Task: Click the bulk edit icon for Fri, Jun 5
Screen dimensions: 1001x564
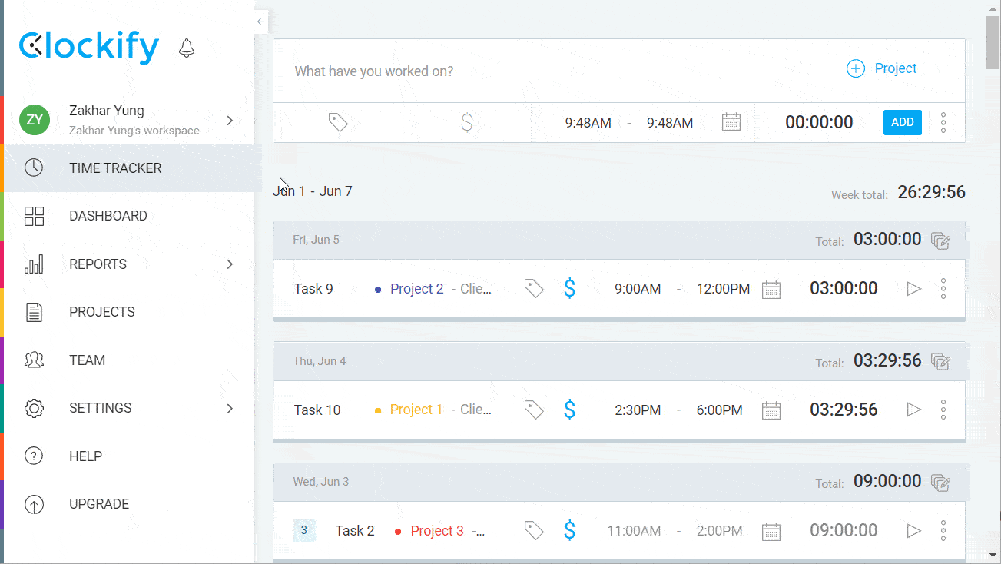Action: coord(941,240)
